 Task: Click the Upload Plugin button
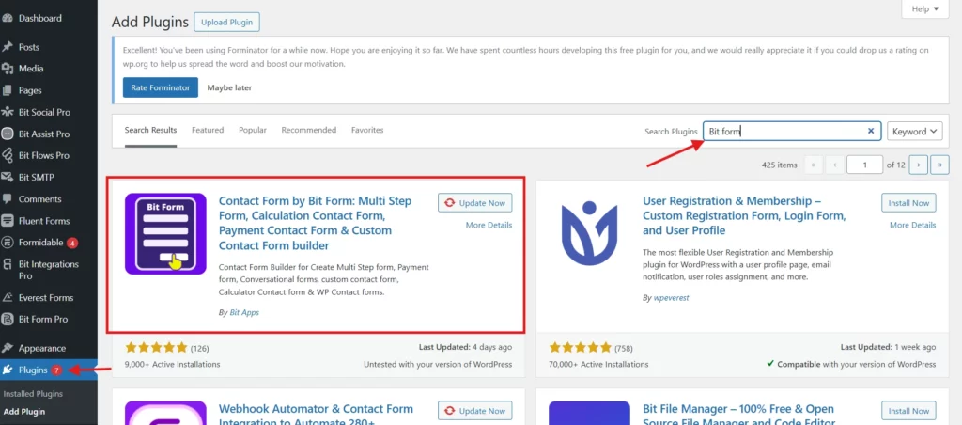(227, 23)
